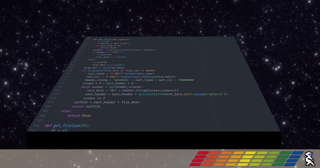Place cursor on 'curpos += 2'

pos(94,98)
